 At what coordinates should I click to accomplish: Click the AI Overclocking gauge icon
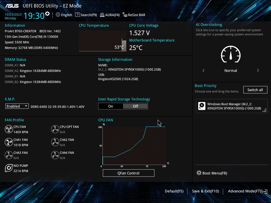click(x=231, y=54)
